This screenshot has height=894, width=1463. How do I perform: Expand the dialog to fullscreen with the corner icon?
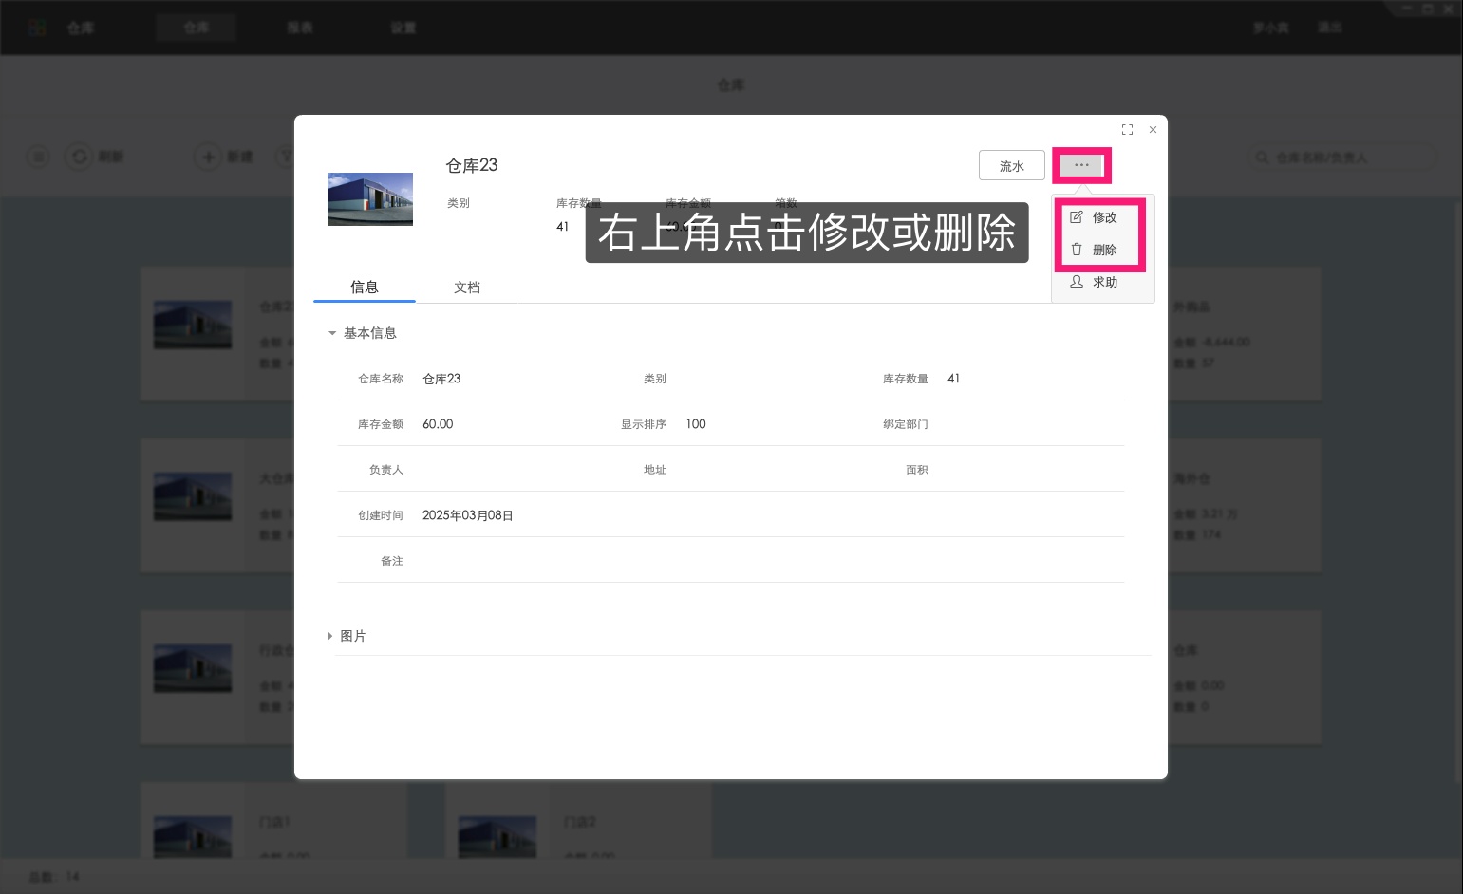pos(1127,129)
